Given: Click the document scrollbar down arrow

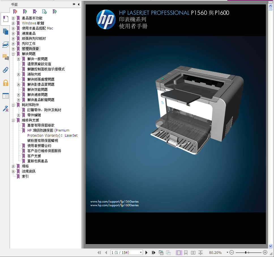Looking at the screenshot, I should [270, 246].
